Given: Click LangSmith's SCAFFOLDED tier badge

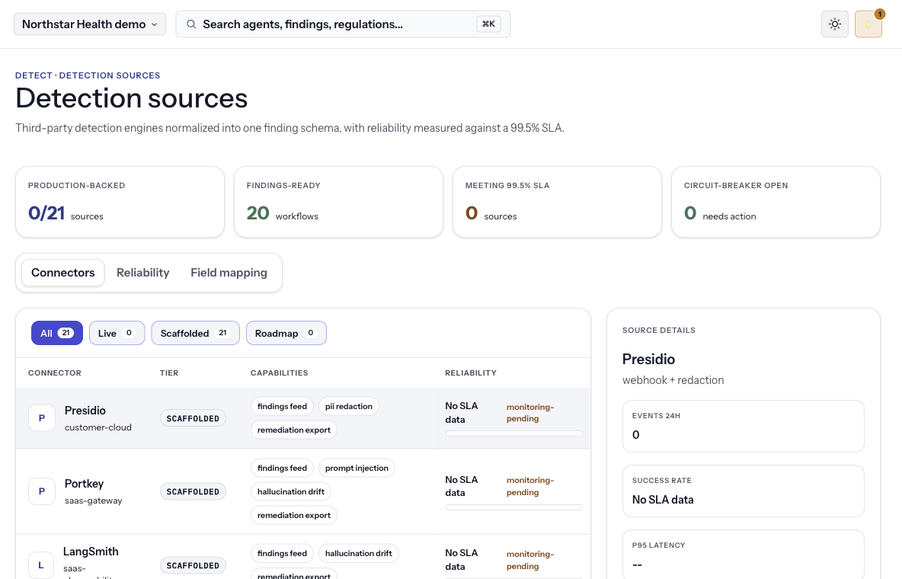Looking at the screenshot, I should tap(193, 565).
